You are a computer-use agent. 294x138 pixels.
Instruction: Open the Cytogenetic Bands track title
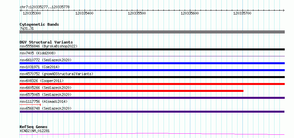click(39, 24)
